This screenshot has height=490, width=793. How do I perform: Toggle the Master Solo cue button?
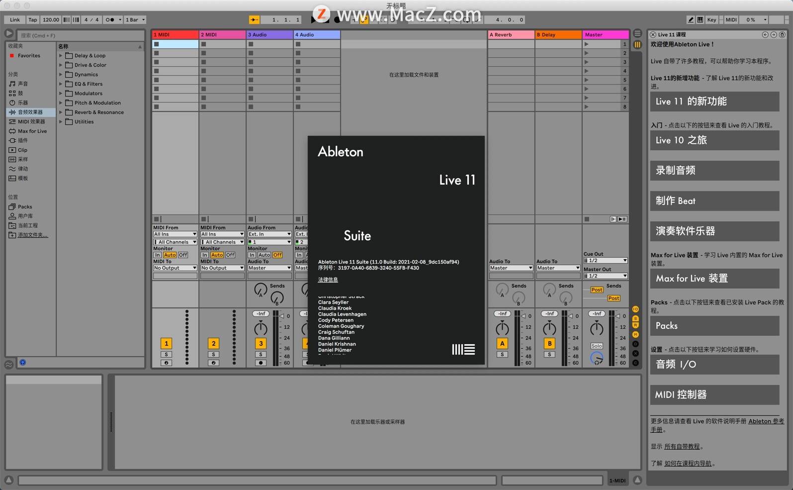tap(597, 346)
